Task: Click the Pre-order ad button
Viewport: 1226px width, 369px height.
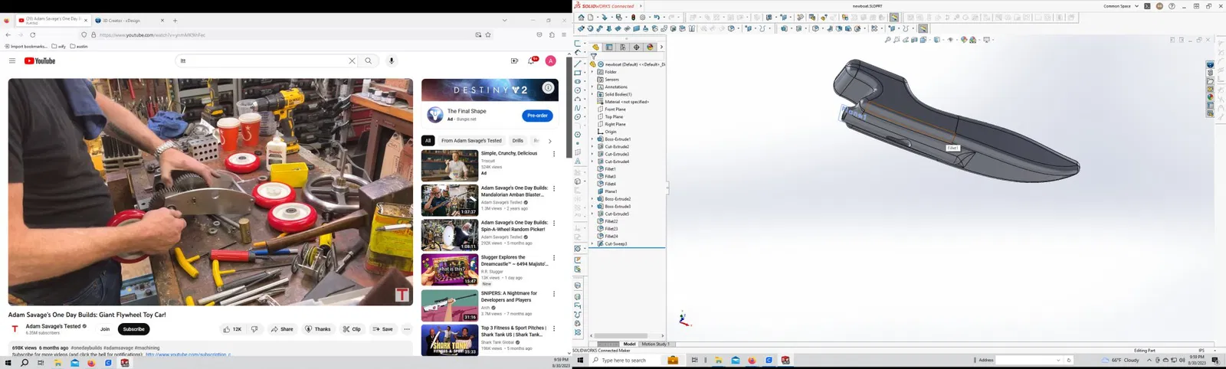Action: pyautogui.click(x=537, y=116)
